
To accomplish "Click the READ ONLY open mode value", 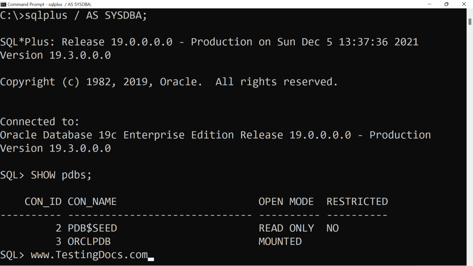I will [286, 228].
